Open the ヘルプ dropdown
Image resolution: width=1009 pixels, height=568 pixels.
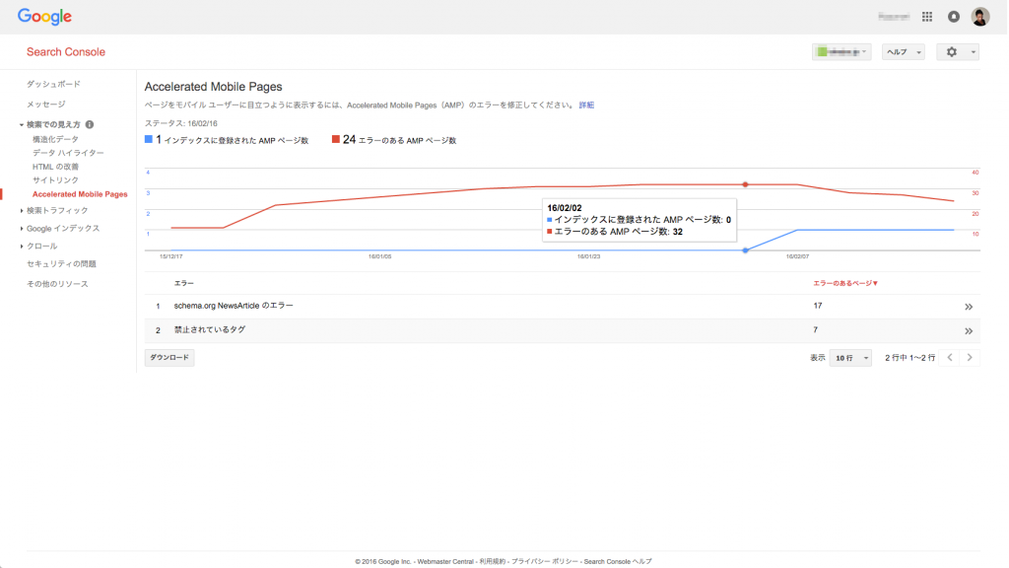(903, 51)
